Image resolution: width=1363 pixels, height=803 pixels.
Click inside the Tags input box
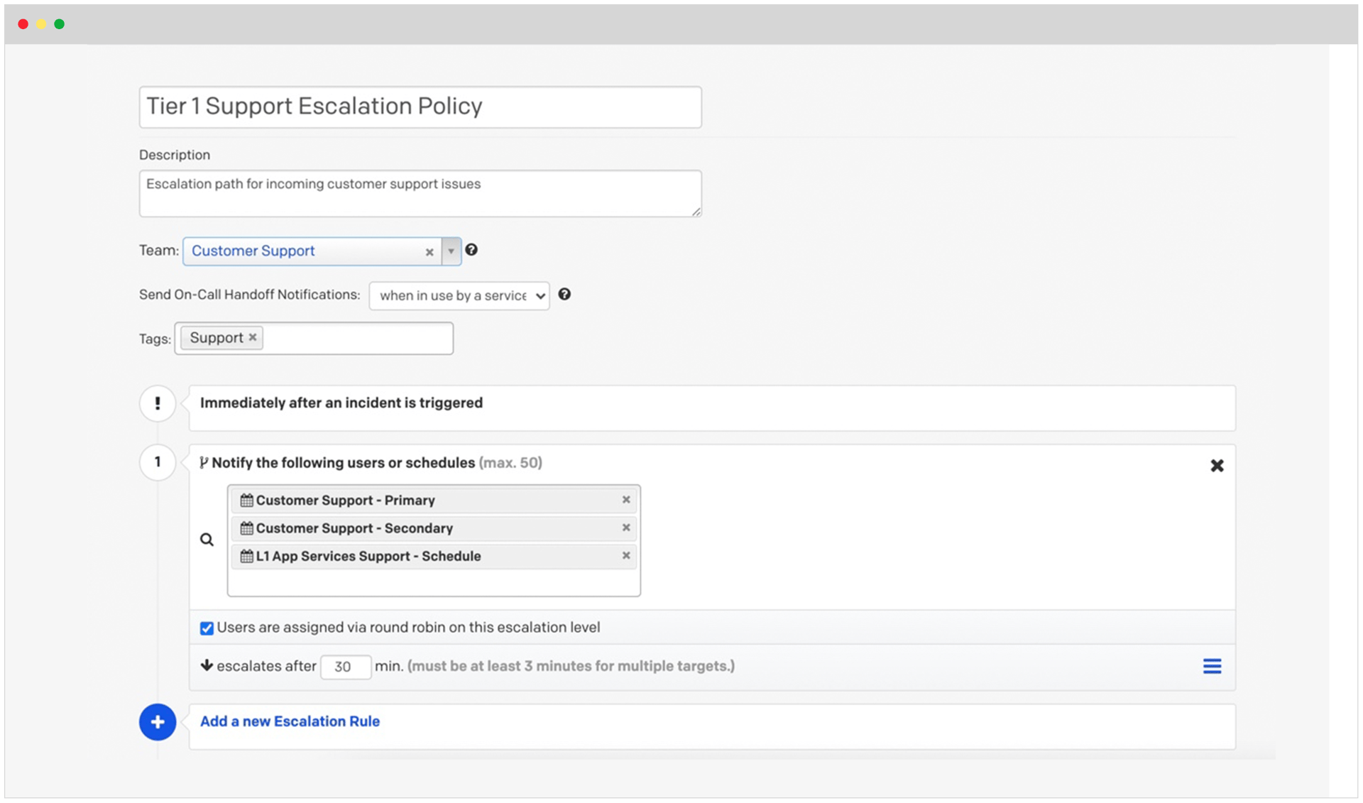pos(357,338)
